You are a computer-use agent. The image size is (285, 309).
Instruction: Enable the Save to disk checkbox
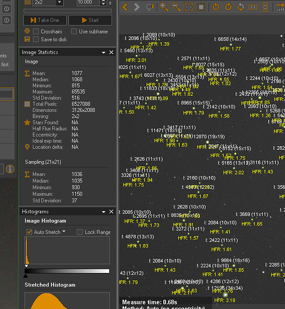[36, 40]
